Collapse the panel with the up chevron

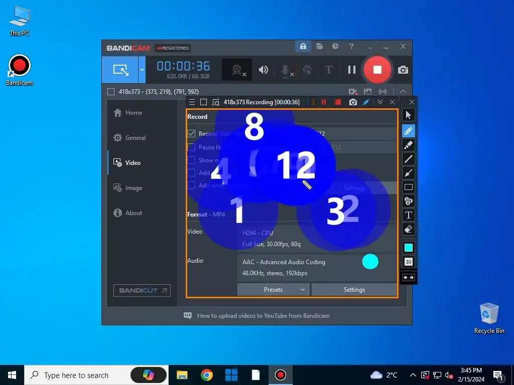click(403, 92)
